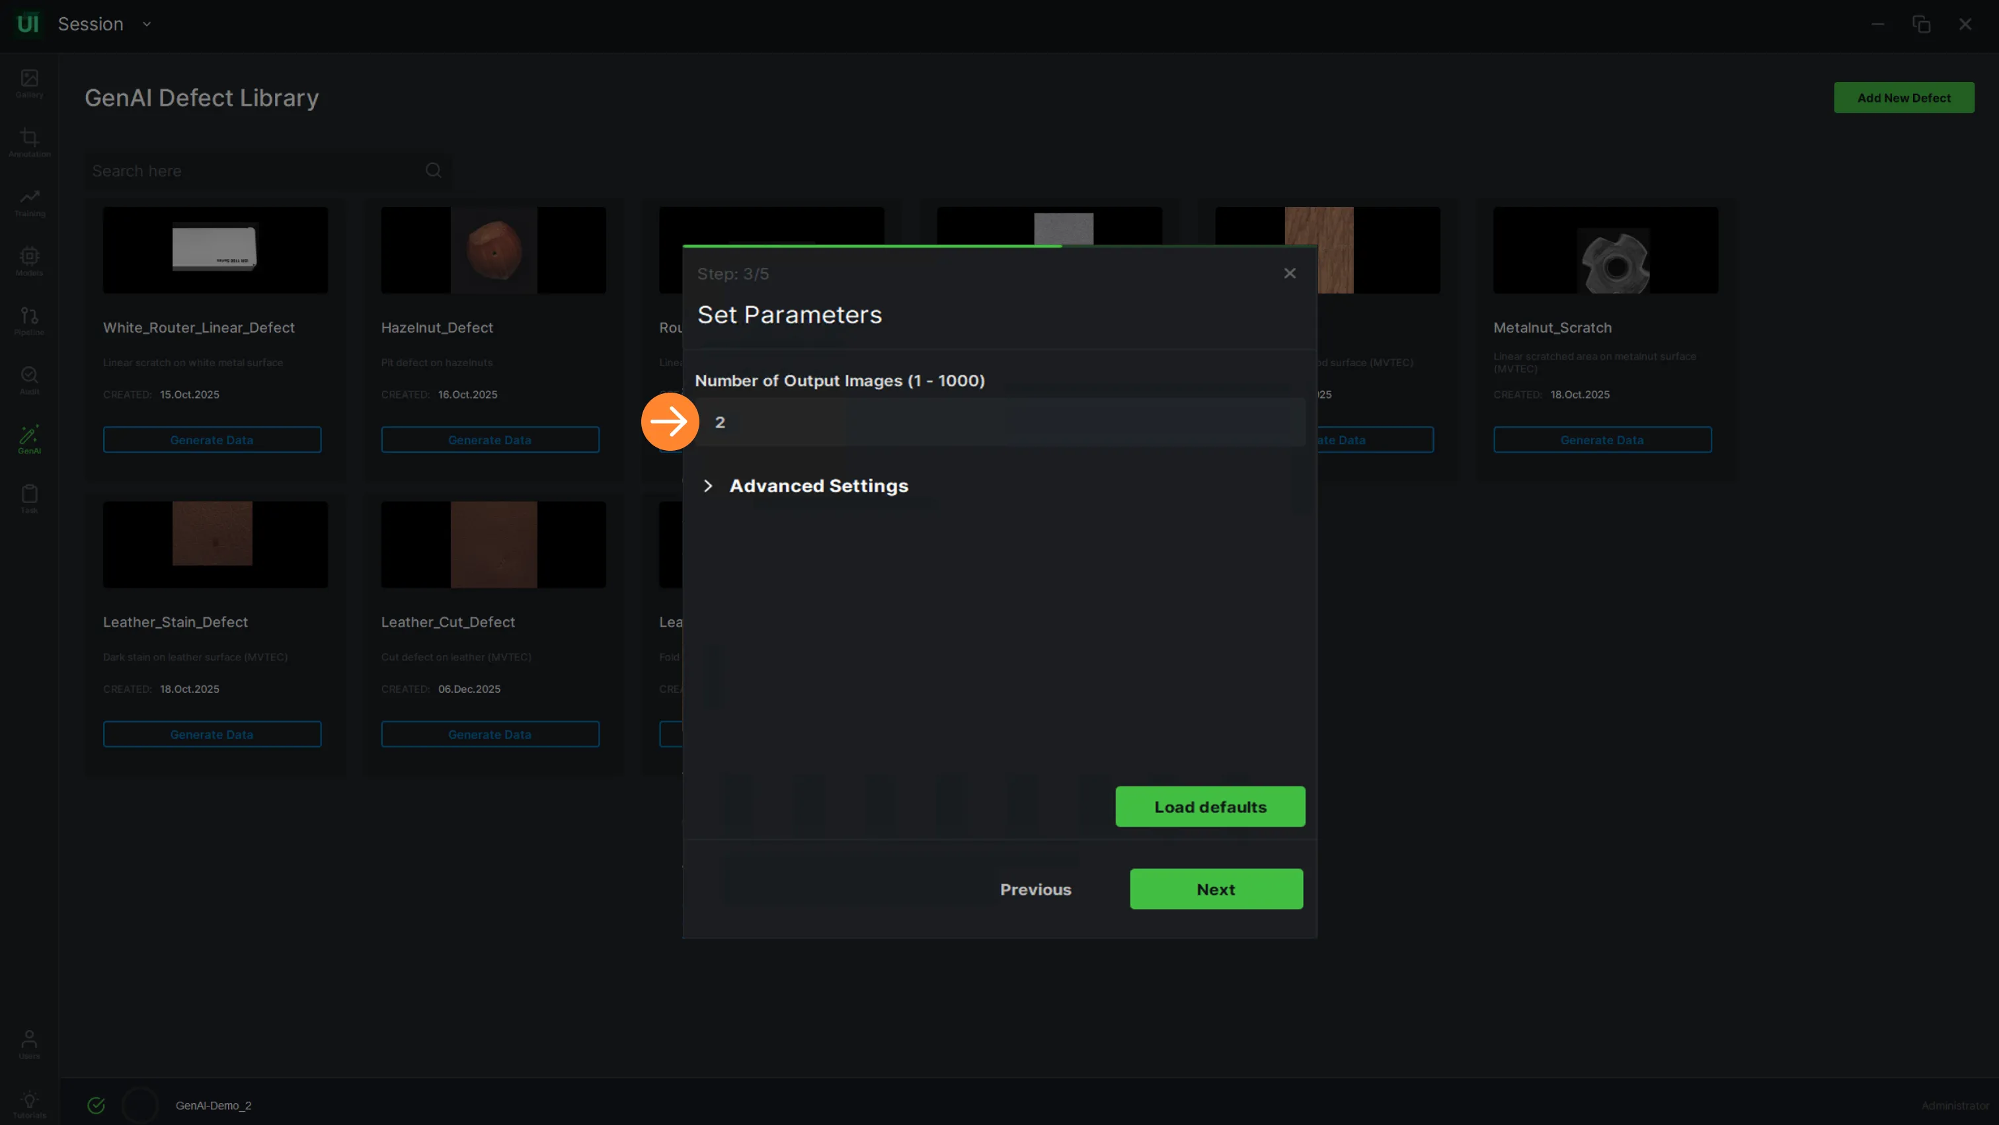Proceed with the Next button

click(1216, 889)
